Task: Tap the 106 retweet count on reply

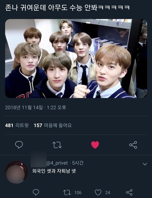Action: pos(78,193)
